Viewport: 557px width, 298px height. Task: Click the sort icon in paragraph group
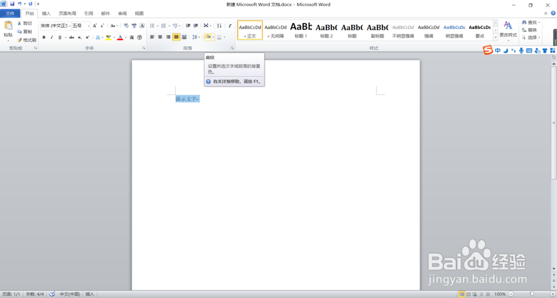tap(219, 26)
